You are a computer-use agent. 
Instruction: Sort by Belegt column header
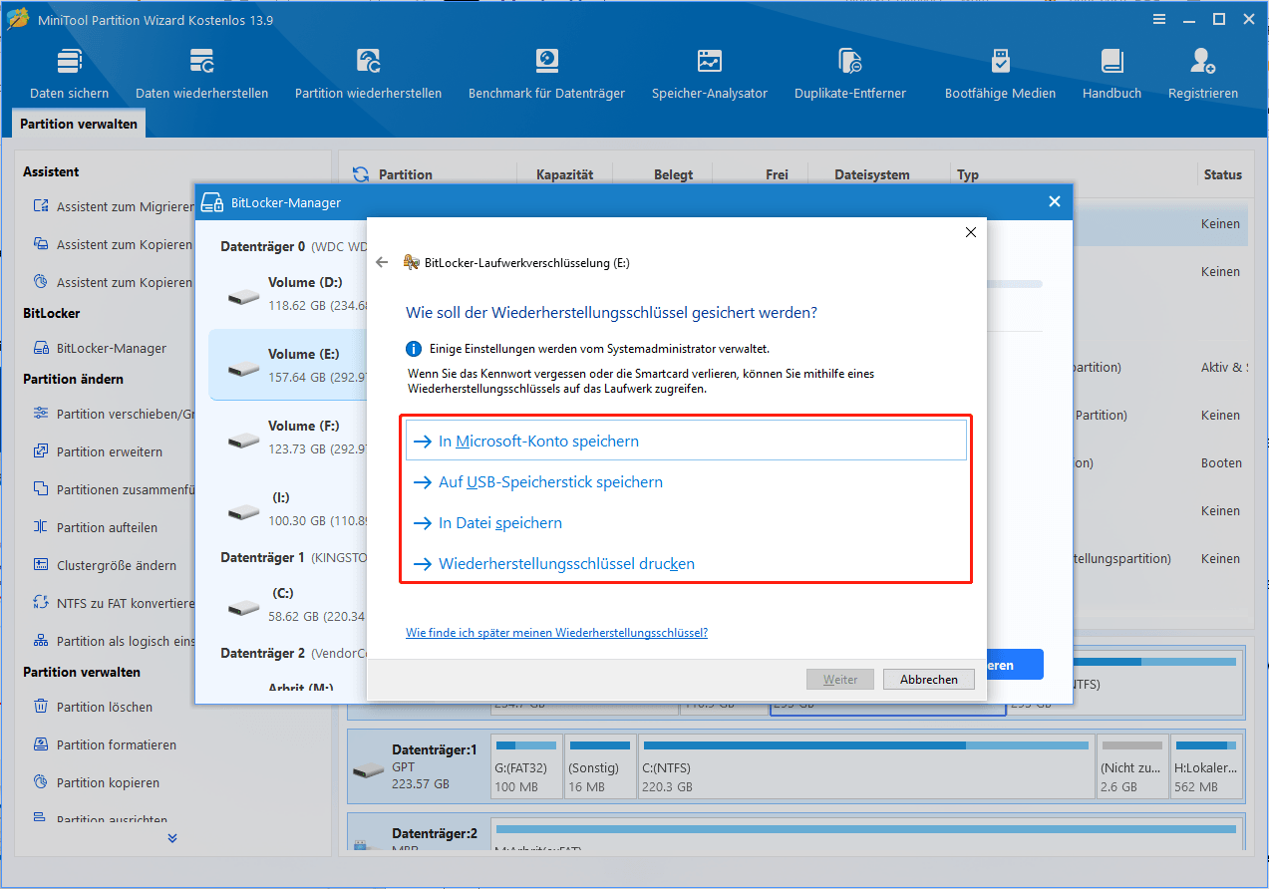point(673,174)
